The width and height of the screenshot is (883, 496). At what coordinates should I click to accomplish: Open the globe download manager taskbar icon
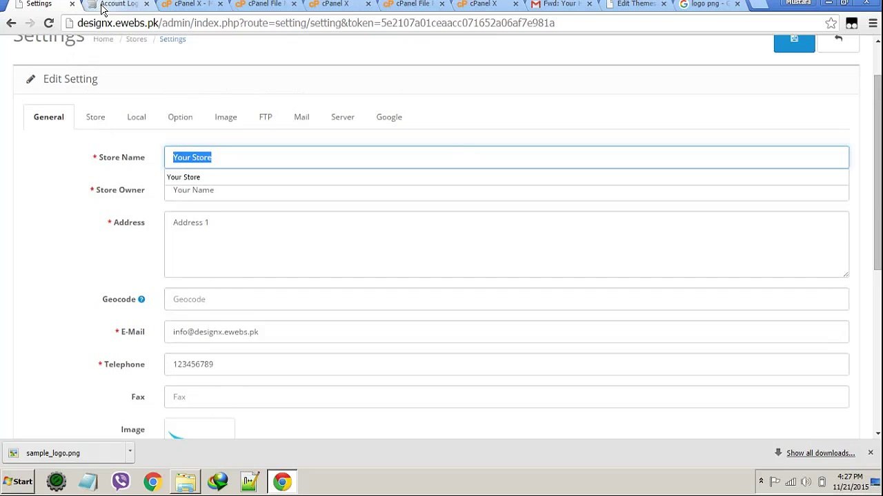[217, 482]
